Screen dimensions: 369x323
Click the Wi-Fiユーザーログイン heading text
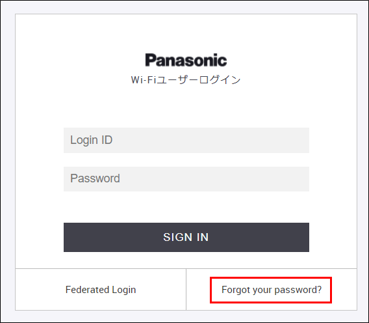point(186,79)
